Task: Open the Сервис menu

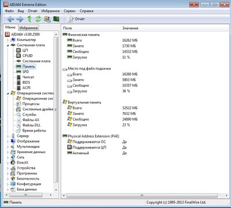Action: pyautogui.click(x=69, y=11)
